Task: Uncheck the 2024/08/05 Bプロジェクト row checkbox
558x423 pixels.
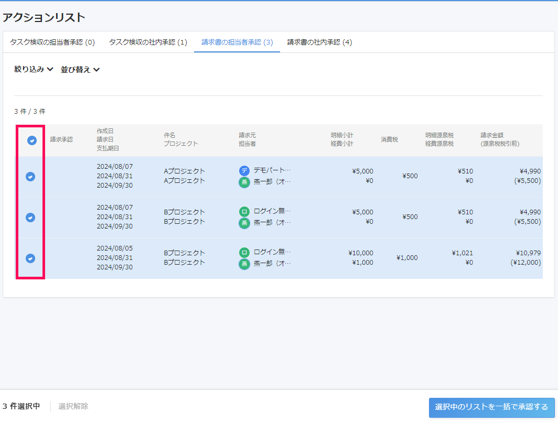Action: 30,258
